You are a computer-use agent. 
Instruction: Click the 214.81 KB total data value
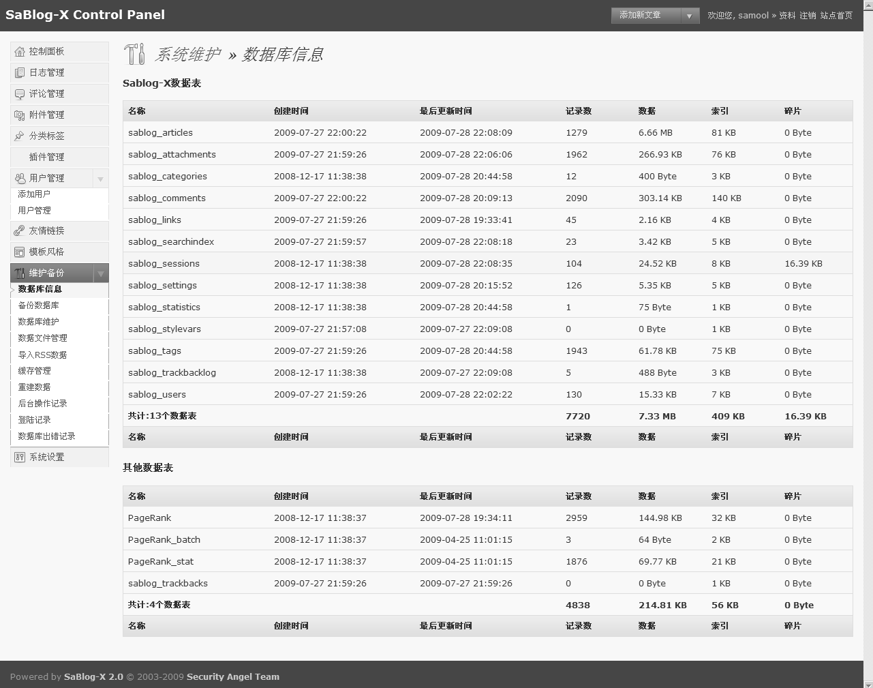(662, 605)
